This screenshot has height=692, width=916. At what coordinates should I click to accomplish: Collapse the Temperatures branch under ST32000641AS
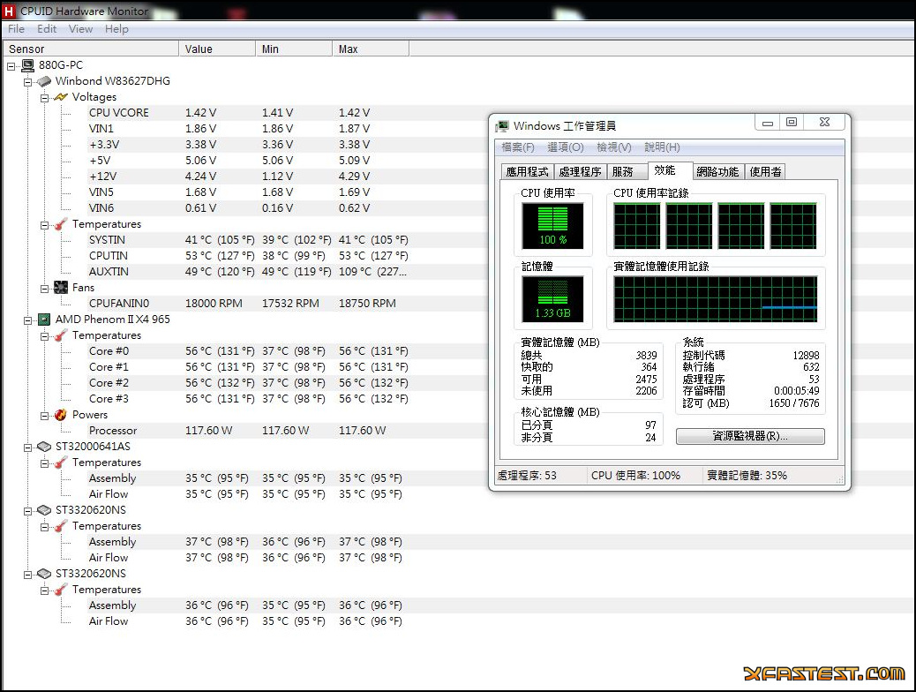pyautogui.click(x=44, y=463)
